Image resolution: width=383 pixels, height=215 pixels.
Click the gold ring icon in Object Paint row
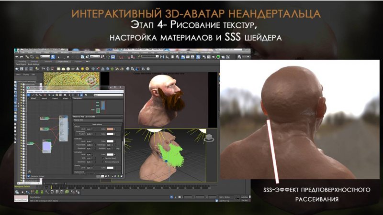click(87, 69)
